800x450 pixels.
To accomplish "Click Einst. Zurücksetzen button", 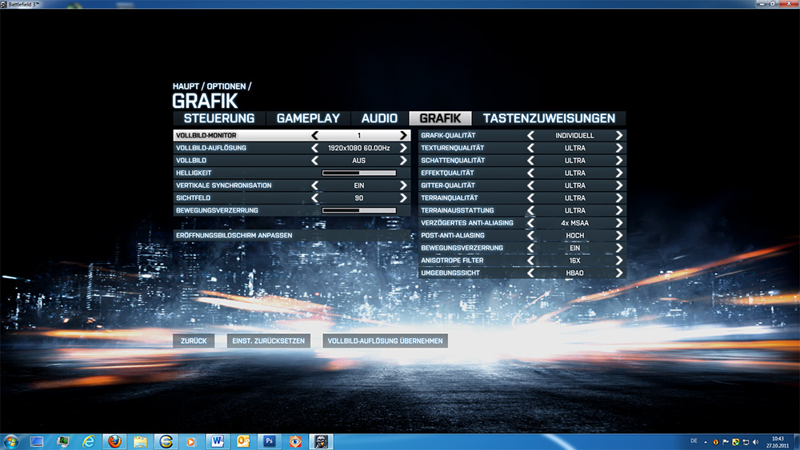I will [x=268, y=341].
